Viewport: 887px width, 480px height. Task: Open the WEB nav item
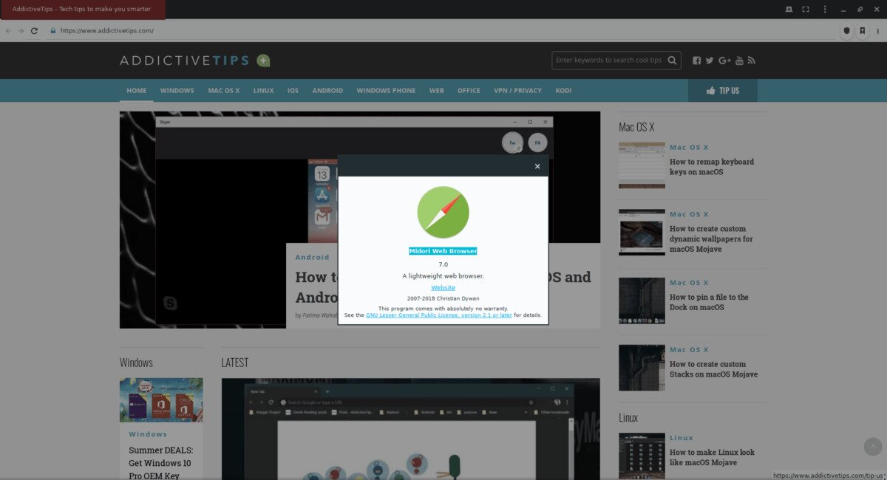click(437, 90)
